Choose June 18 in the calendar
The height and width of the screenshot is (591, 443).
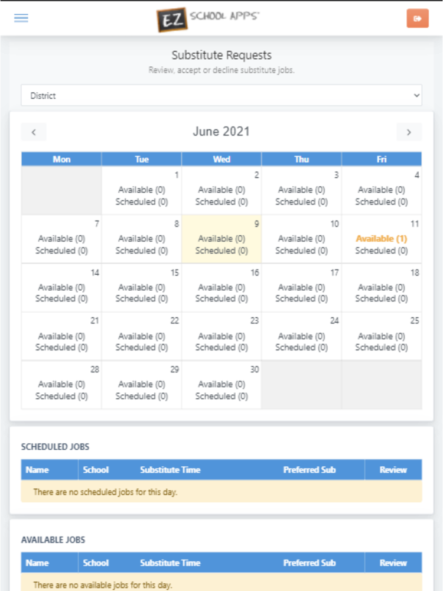[381, 288]
